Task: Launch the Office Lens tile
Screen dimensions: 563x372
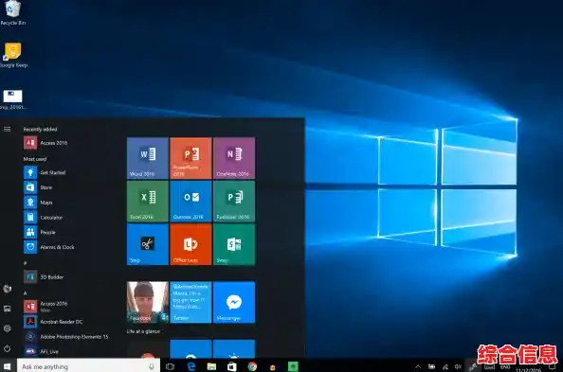Action: [191, 244]
